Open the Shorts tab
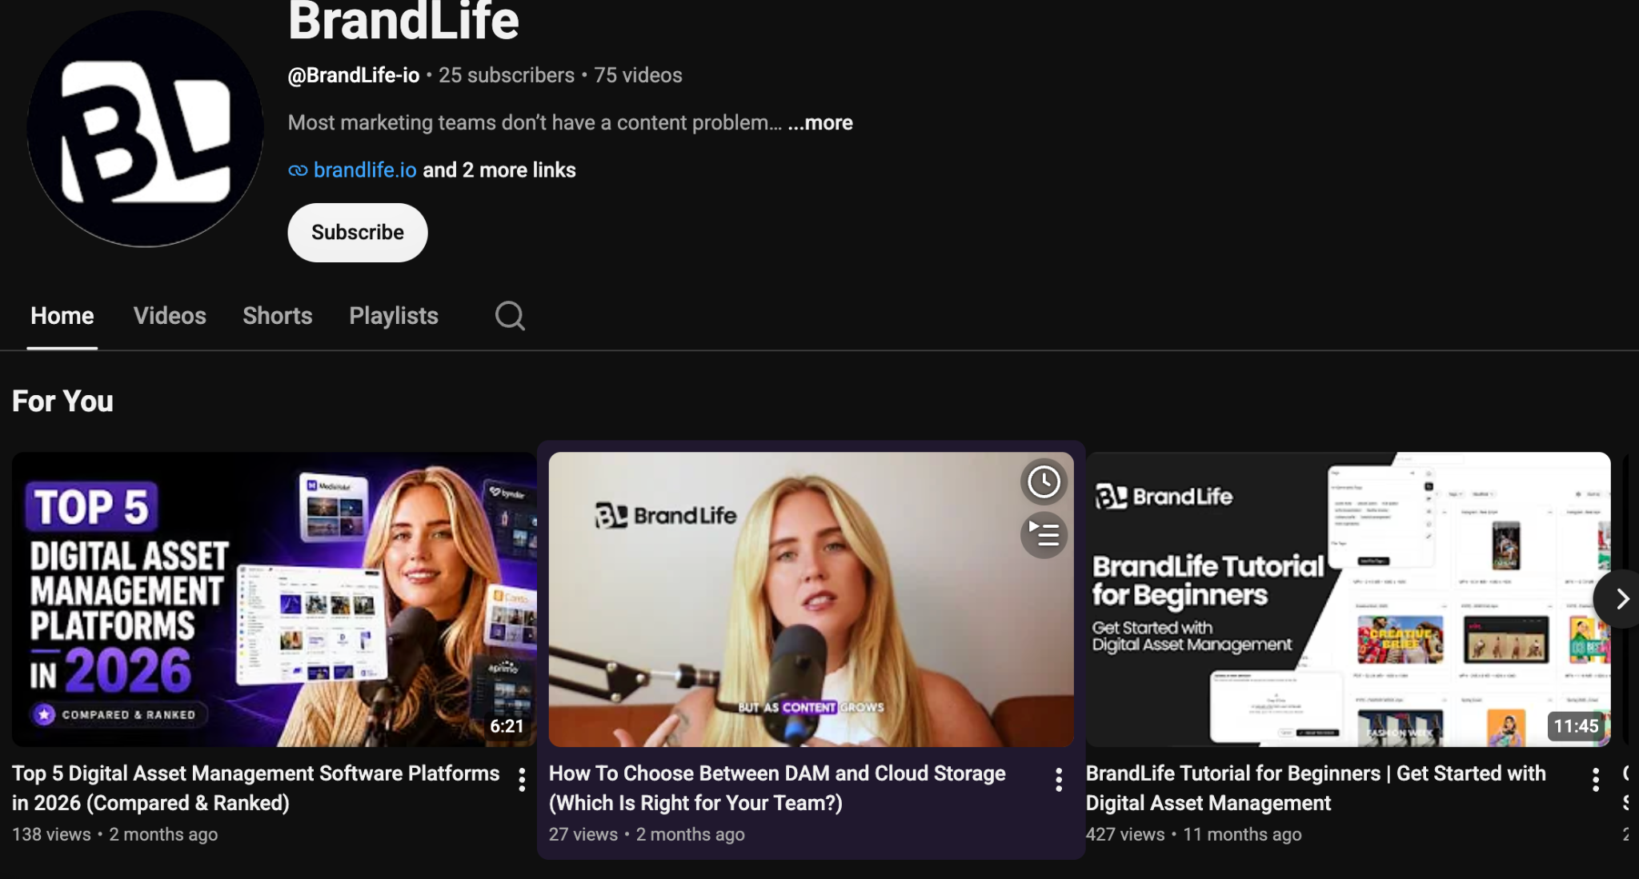The image size is (1639, 879). (x=278, y=316)
